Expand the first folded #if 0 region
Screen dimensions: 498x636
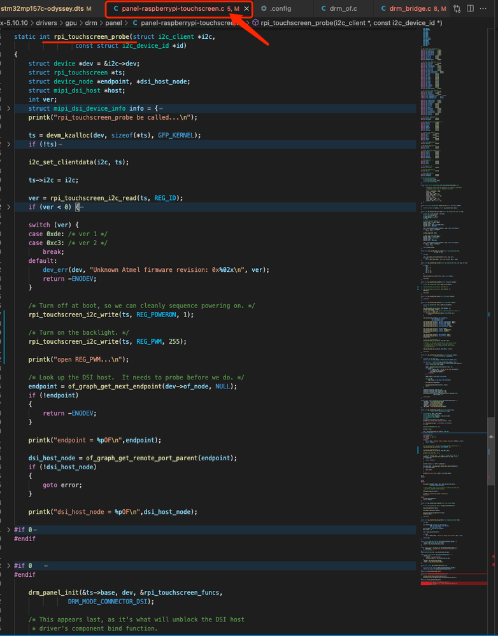[x=8, y=530]
